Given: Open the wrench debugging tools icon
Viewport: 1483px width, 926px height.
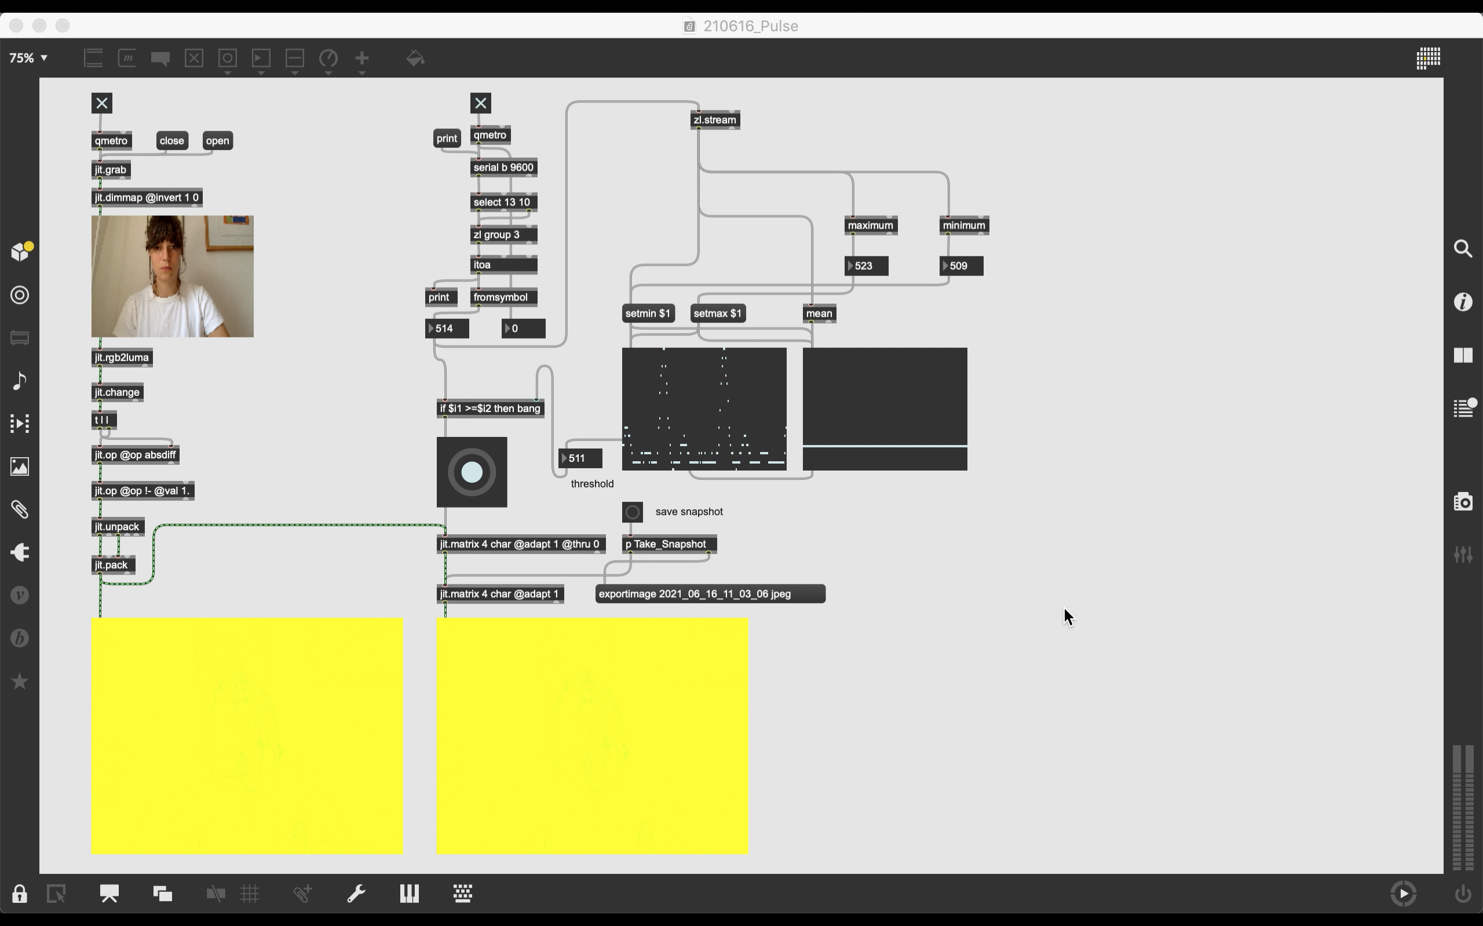Looking at the screenshot, I should pyautogui.click(x=356, y=894).
